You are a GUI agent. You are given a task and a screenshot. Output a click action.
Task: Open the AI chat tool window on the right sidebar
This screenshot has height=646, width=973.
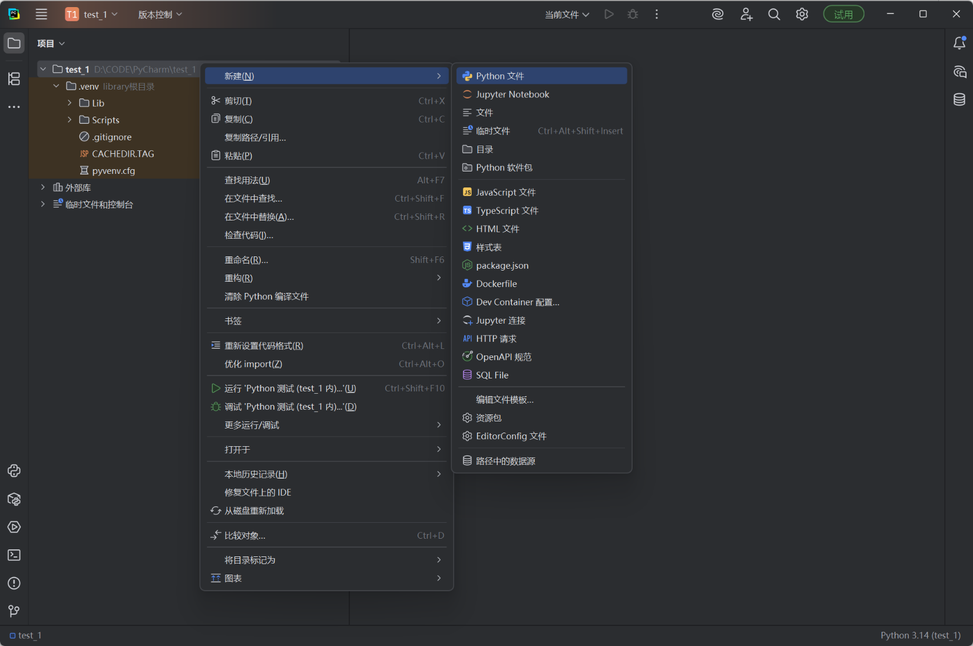pos(959,72)
